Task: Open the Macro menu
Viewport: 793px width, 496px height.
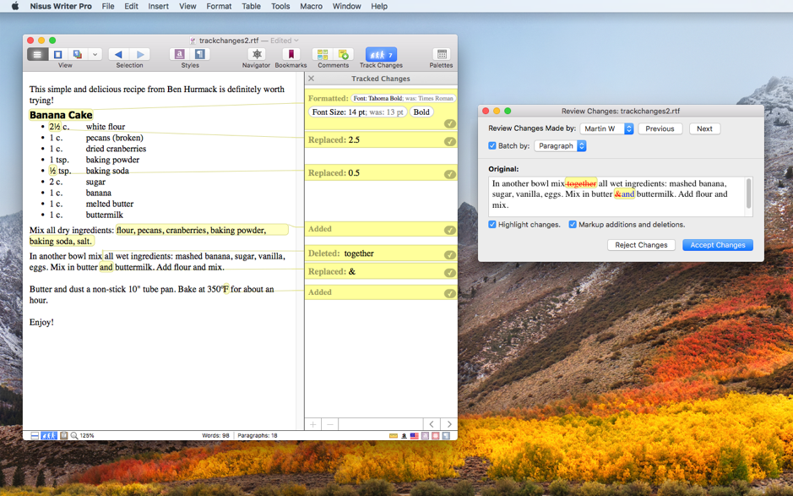Action: [x=311, y=6]
